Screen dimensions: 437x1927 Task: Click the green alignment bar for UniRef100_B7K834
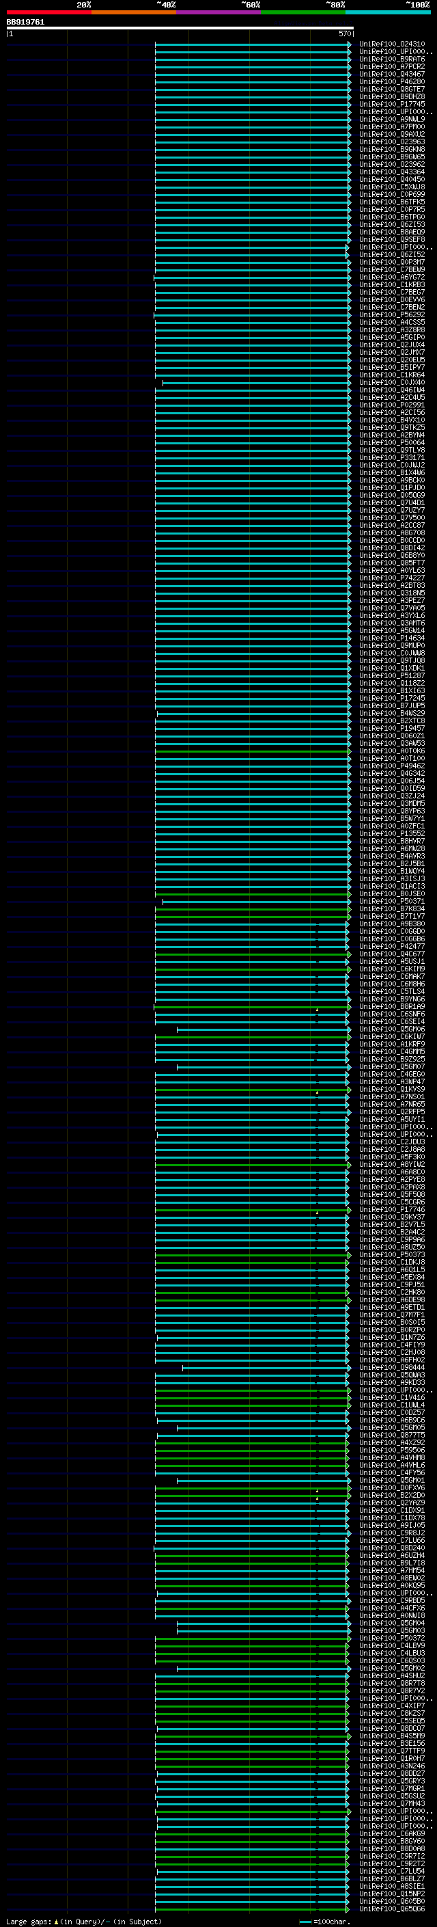pyautogui.click(x=253, y=909)
